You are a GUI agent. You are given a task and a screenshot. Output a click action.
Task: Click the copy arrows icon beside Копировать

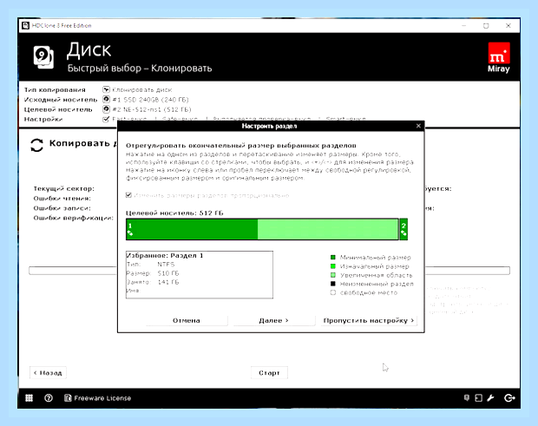tap(36, 145)
